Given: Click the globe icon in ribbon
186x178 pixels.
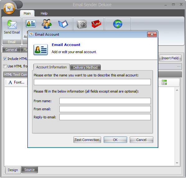Looking at the screenshot, I should [x=118, y=24].
